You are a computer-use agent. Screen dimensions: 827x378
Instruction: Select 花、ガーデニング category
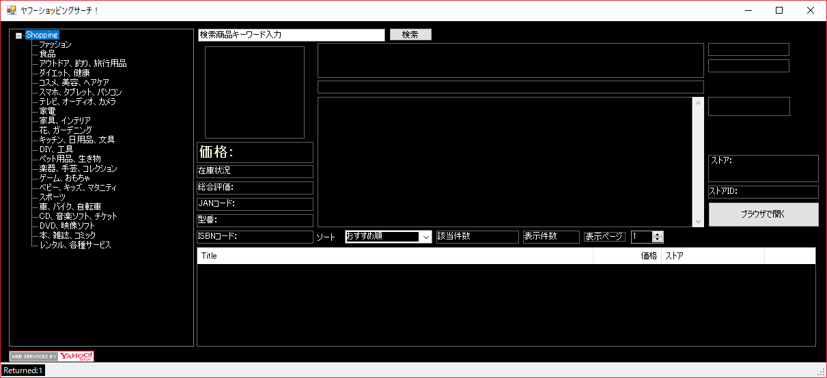66,130
